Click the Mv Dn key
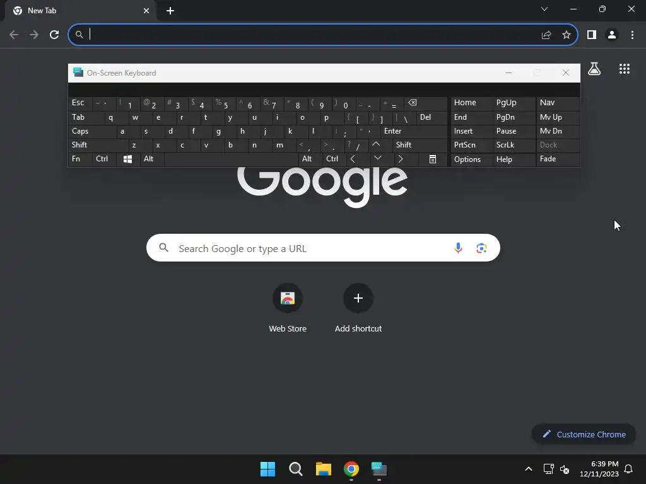The height and width of the screenshot is (484, 646). click(x=558, y=131)
